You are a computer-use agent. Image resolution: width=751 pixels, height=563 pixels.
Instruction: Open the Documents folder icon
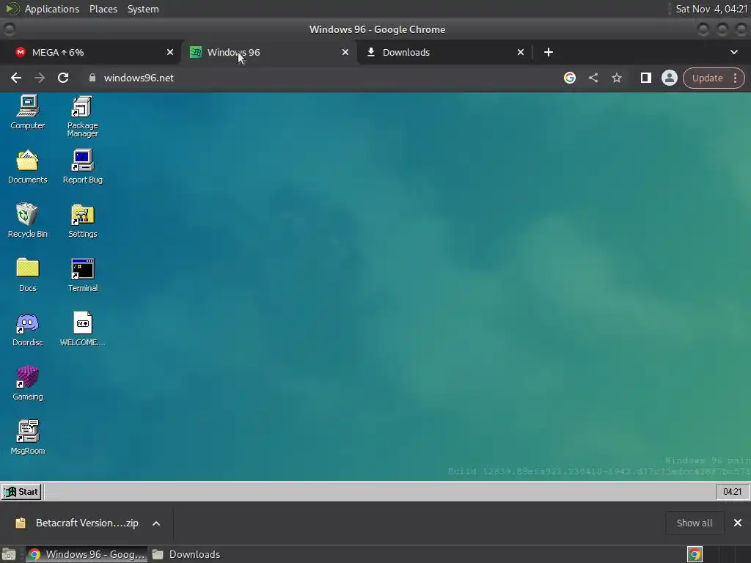(x=28, y=166)
